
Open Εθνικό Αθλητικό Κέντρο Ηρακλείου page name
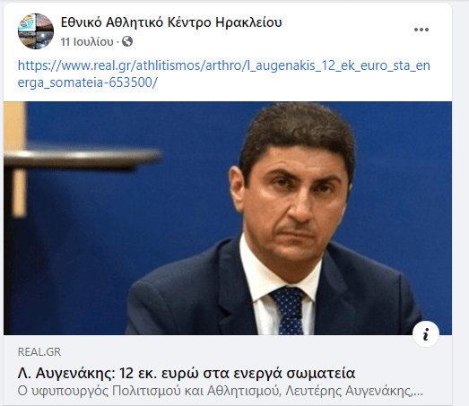pos(171,22)
